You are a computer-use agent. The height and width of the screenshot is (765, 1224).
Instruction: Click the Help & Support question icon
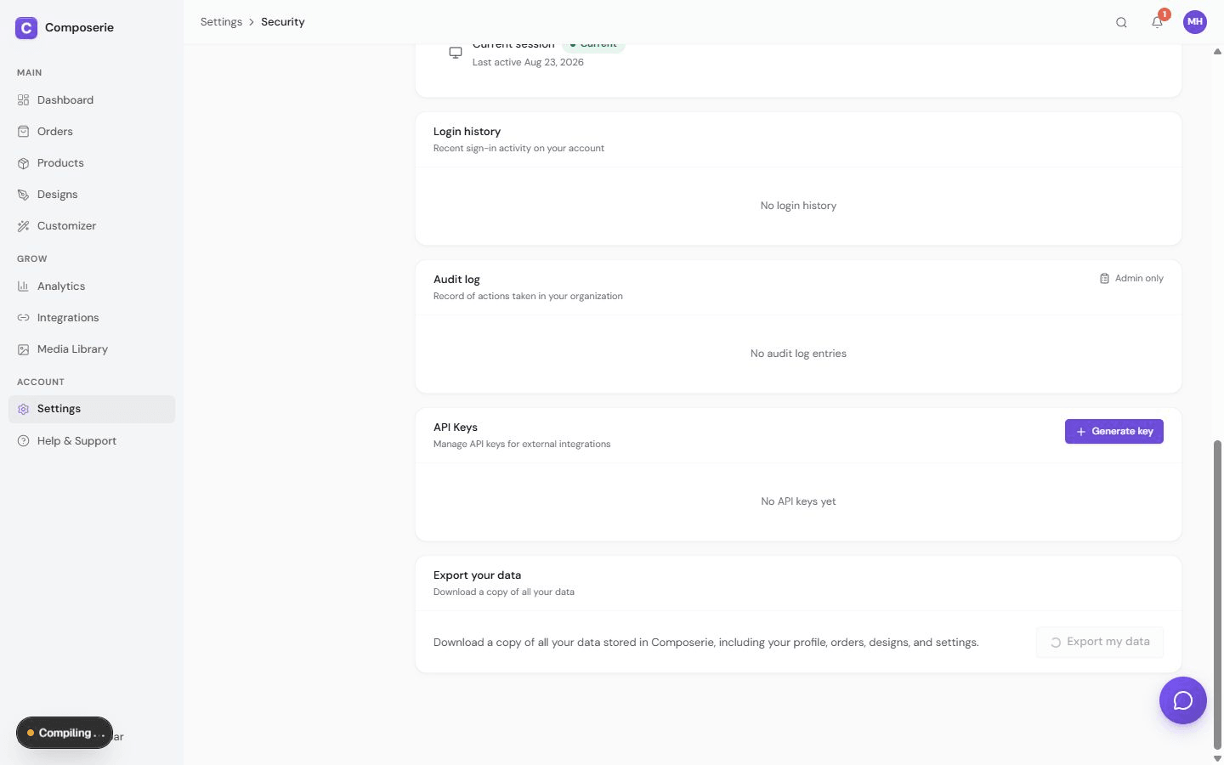click(x=23, y=441)
